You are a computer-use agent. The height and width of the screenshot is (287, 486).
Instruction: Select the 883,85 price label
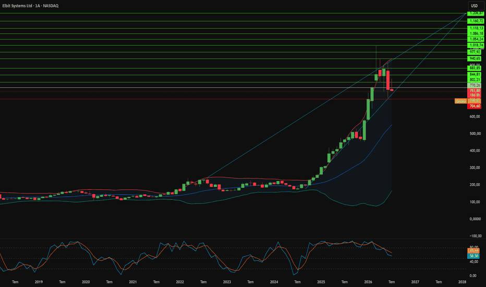click(x=474, y=68)
